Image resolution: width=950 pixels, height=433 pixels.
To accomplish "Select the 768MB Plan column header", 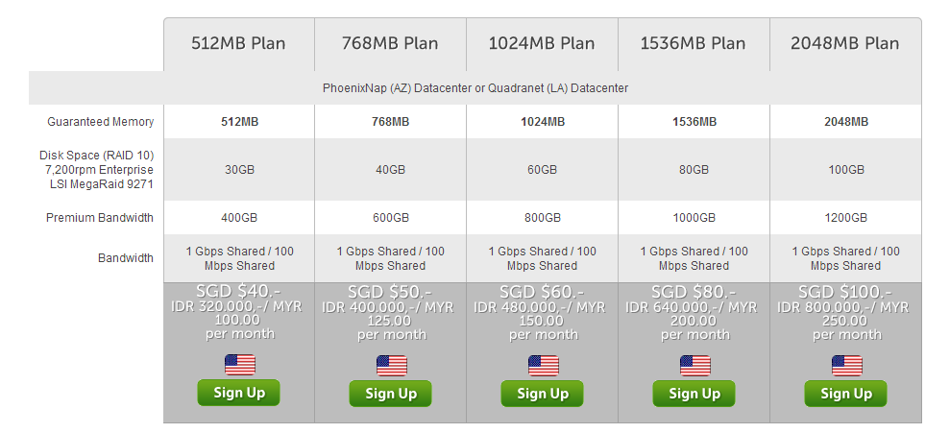I will [390, 43].
